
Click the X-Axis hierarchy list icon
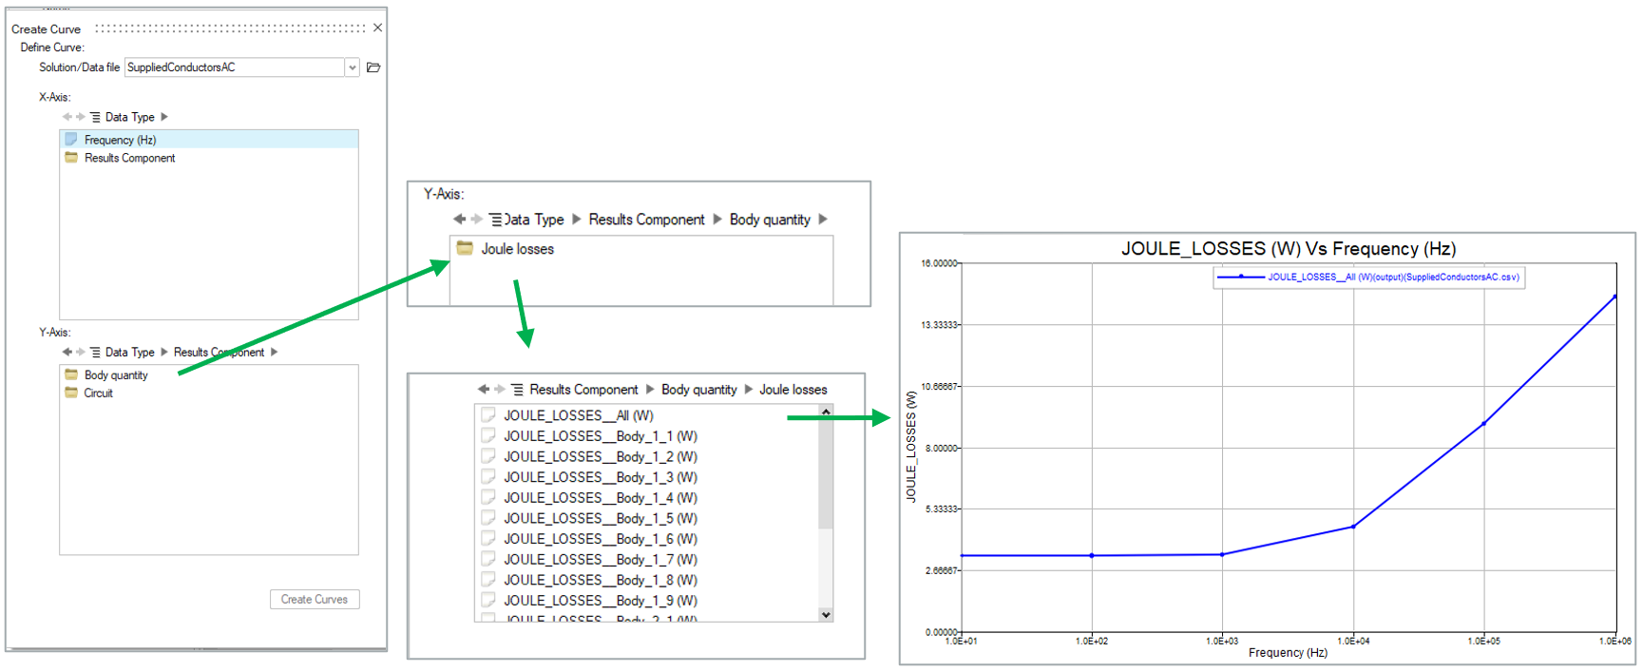tap(95, 117)
